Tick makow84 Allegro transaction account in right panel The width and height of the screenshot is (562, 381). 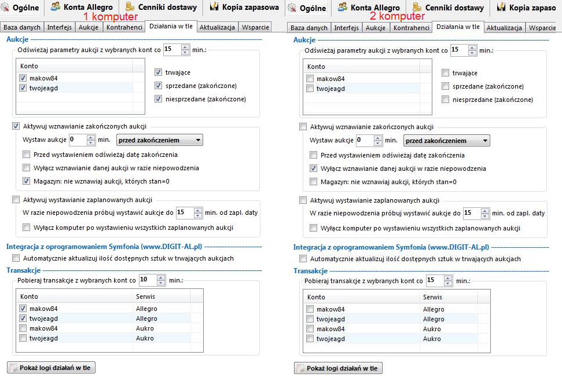310,309
